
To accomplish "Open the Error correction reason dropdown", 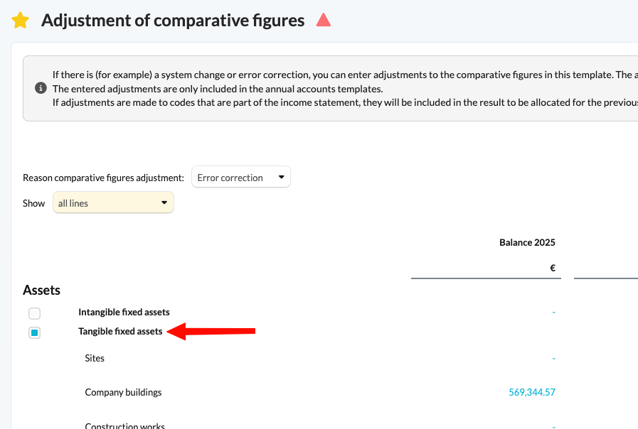I will [x=241, y=177].
